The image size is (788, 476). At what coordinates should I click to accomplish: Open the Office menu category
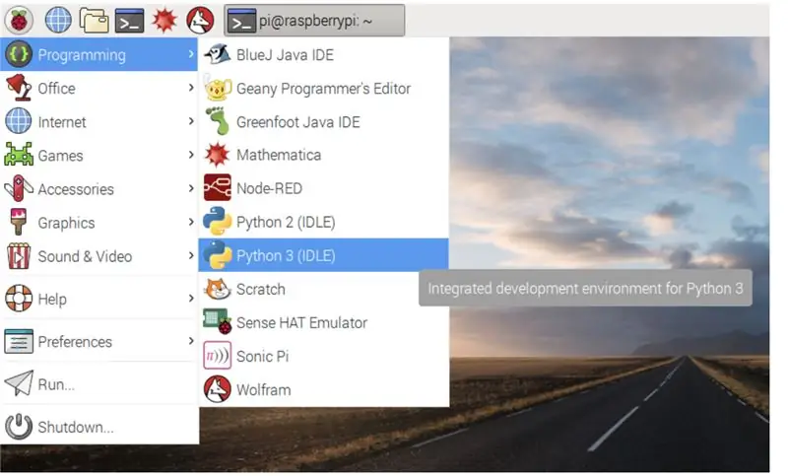tap(99, 88)
